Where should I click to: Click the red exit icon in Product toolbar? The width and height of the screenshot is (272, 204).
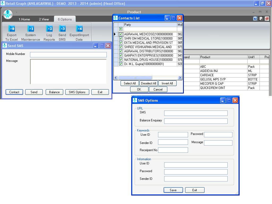click(x=267, y=19)
